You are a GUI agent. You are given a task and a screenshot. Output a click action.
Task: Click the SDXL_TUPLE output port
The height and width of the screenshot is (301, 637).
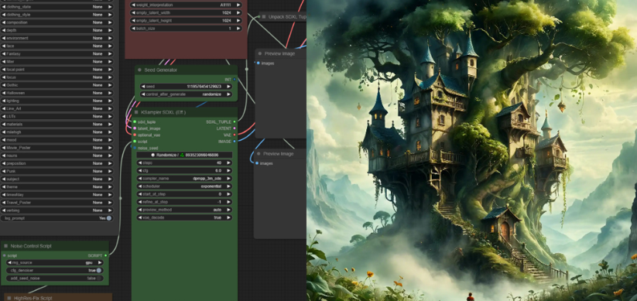(235, 121)
